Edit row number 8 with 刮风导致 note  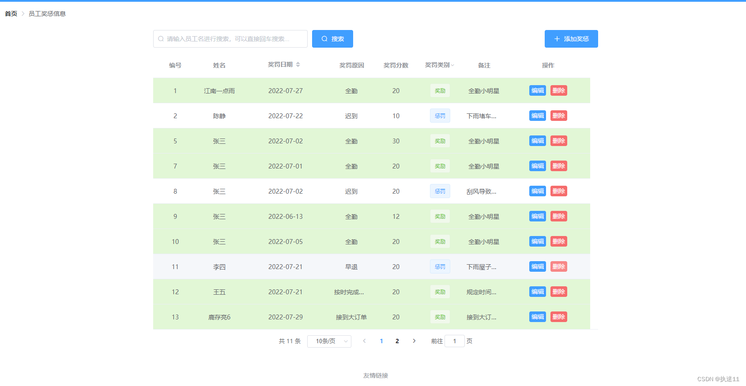tap(538, 191)
